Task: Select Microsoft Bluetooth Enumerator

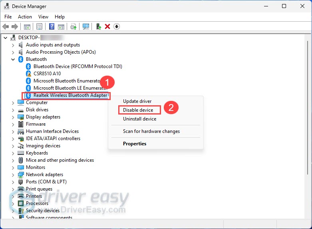Action: point(67,81)
